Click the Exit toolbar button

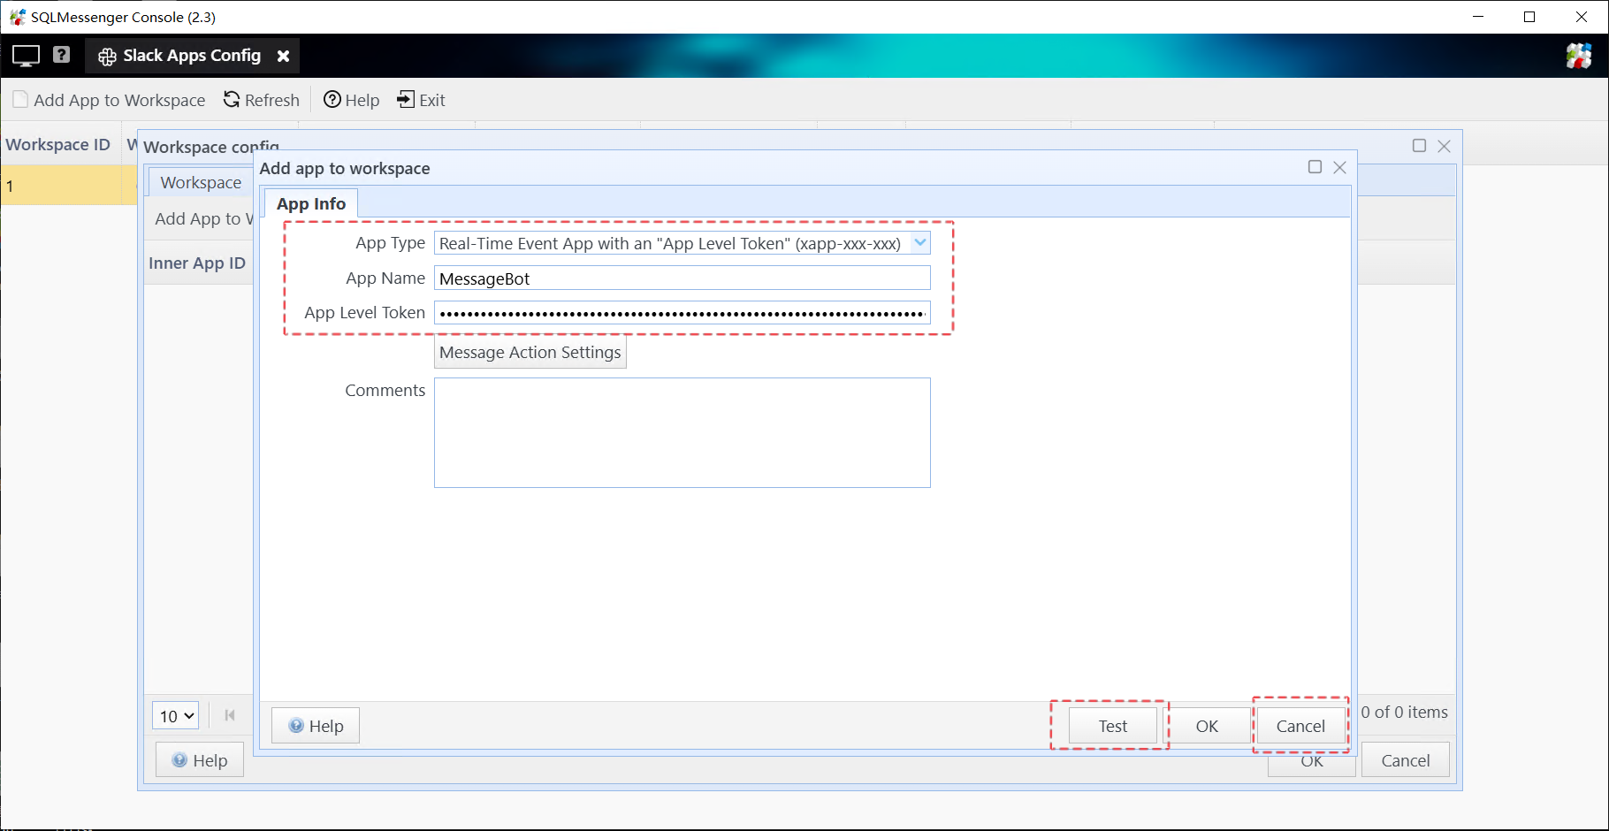[422, 100]
